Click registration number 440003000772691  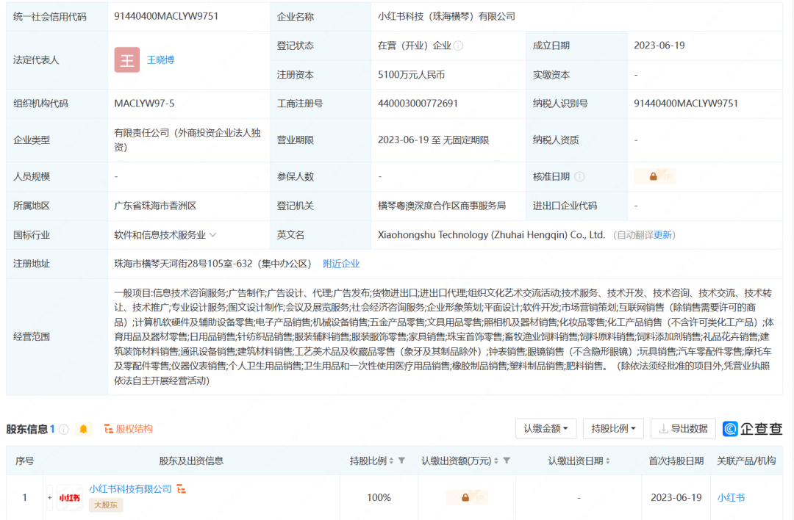point(418,104)
